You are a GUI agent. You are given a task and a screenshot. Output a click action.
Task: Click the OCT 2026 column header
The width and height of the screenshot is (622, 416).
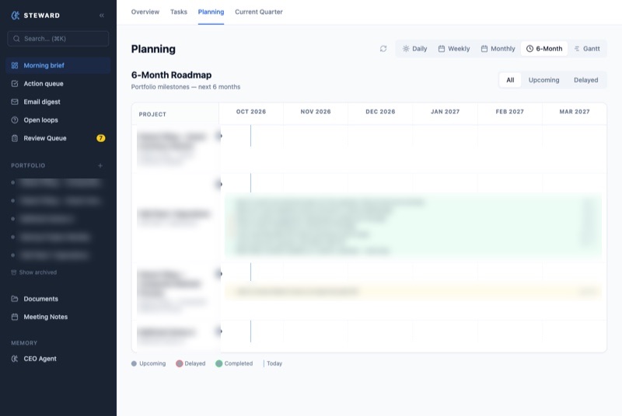(251, 112)
